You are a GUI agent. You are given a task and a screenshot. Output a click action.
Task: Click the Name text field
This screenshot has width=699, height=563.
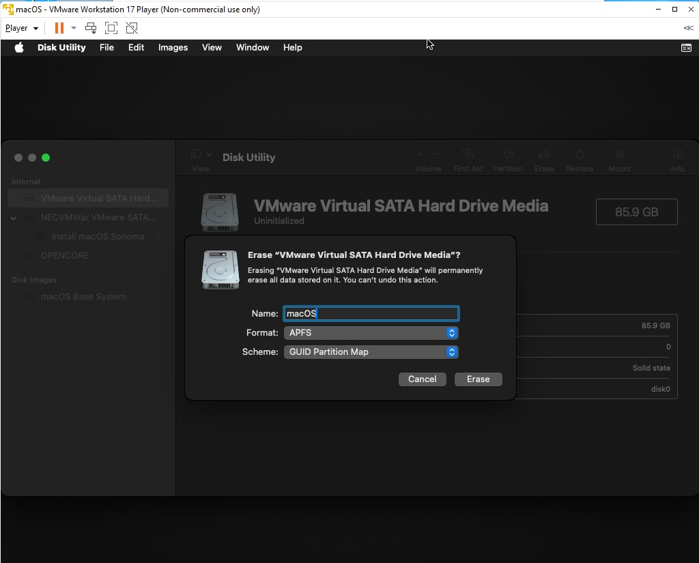coord(371,314)
